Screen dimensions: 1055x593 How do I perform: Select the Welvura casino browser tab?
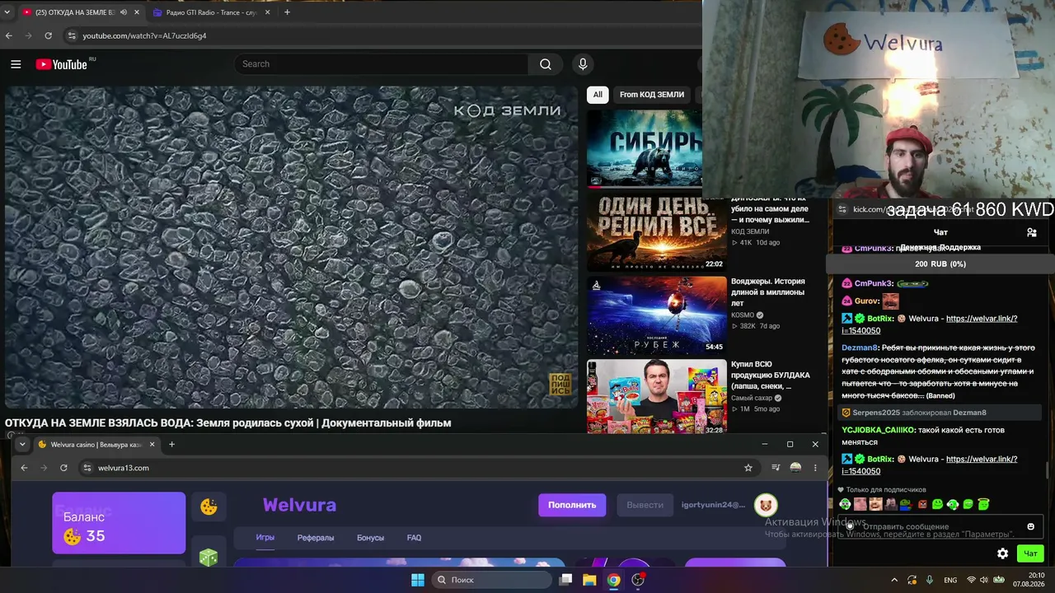coord(97,445)
